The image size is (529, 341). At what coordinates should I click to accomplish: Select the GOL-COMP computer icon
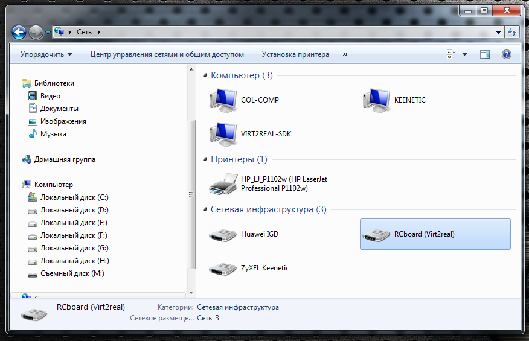pos(223,100)
